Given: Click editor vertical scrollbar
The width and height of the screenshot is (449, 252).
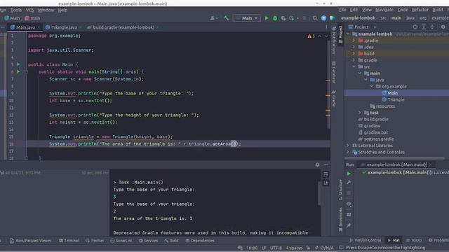Looking at the screenshot, I should (328, 85).
